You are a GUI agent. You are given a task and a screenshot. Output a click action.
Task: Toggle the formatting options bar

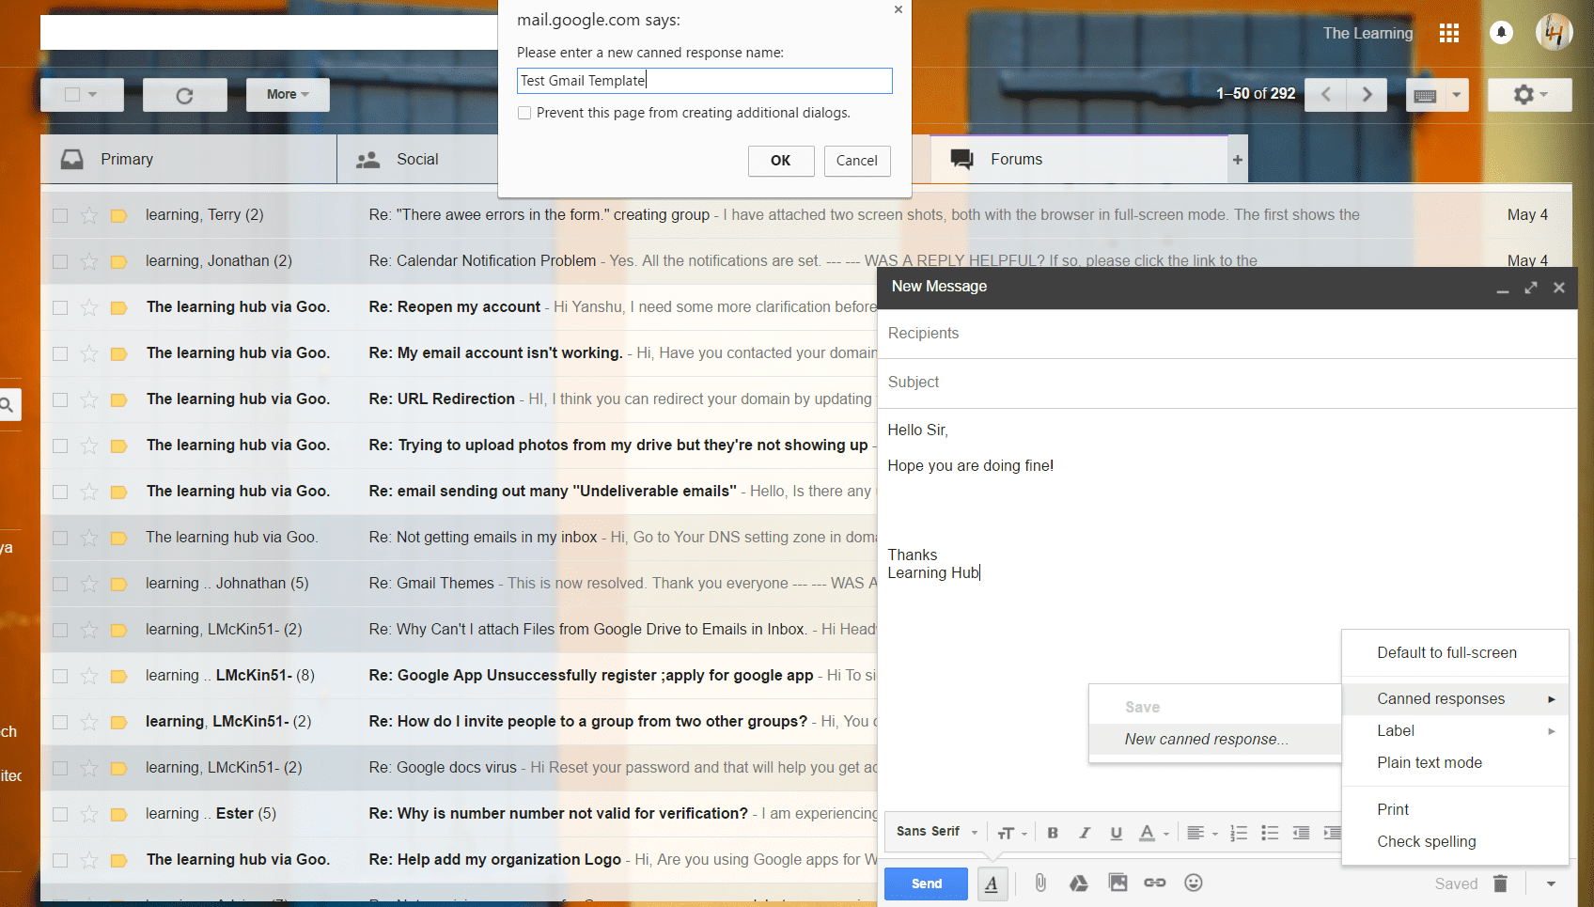(x=992, y=884)
